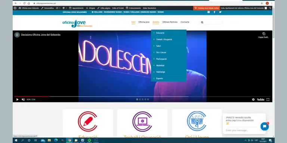Open the Contacte menu item
This screenshot has width=287, height=143.
(185, 22)
